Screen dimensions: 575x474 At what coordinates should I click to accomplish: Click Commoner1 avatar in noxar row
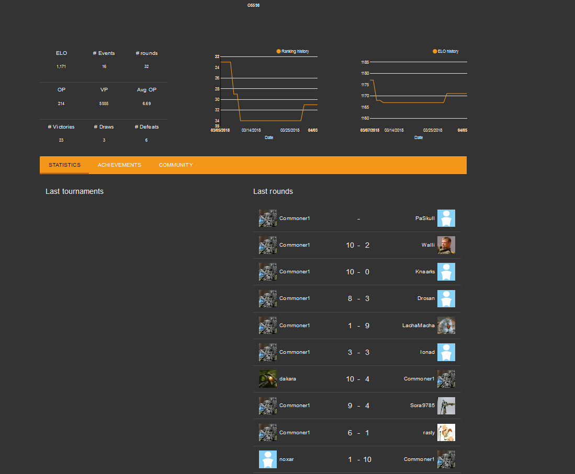pyautogui.click(x=446, y=459)
